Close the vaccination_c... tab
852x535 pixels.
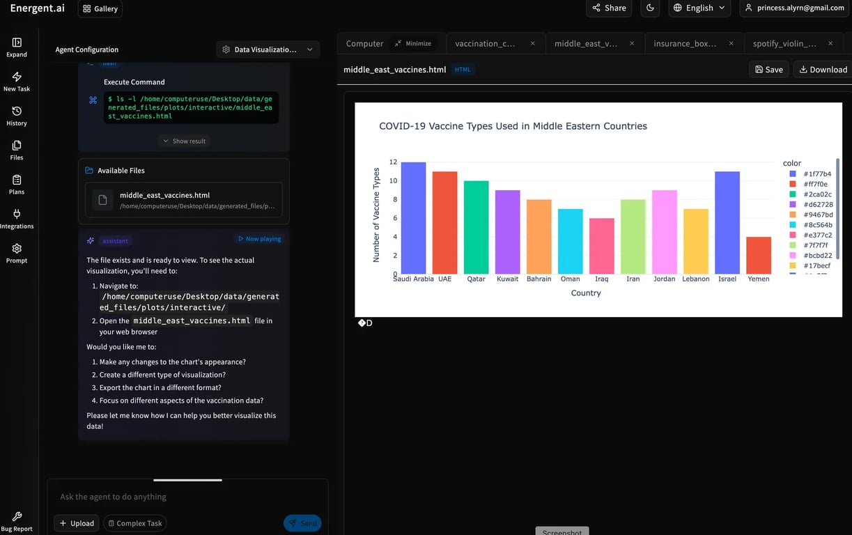(x=533, y=43)
